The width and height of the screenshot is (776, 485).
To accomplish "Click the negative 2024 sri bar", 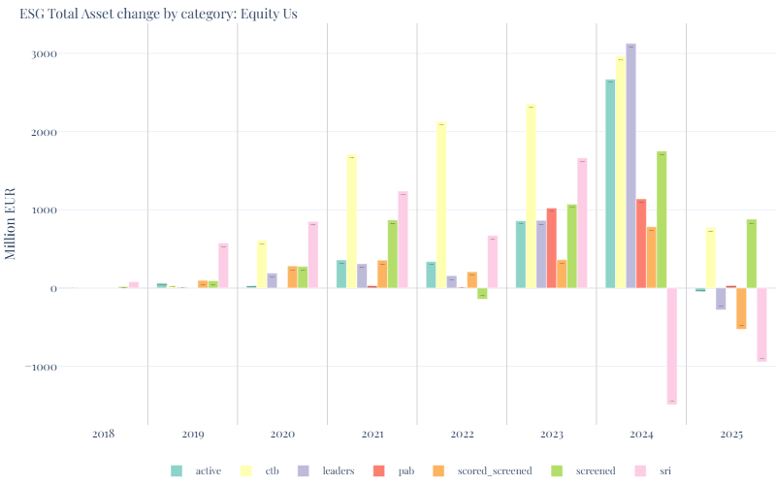I will click(671, 345).
